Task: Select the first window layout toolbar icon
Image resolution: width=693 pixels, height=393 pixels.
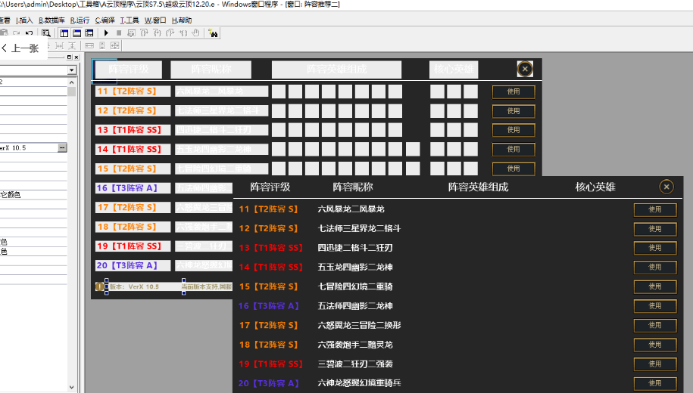Action: pyautogui.click(x=64, y=33)
